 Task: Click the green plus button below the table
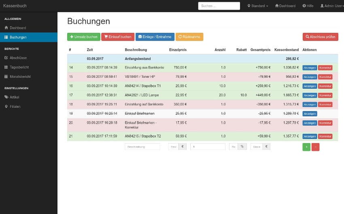point(306,147)
